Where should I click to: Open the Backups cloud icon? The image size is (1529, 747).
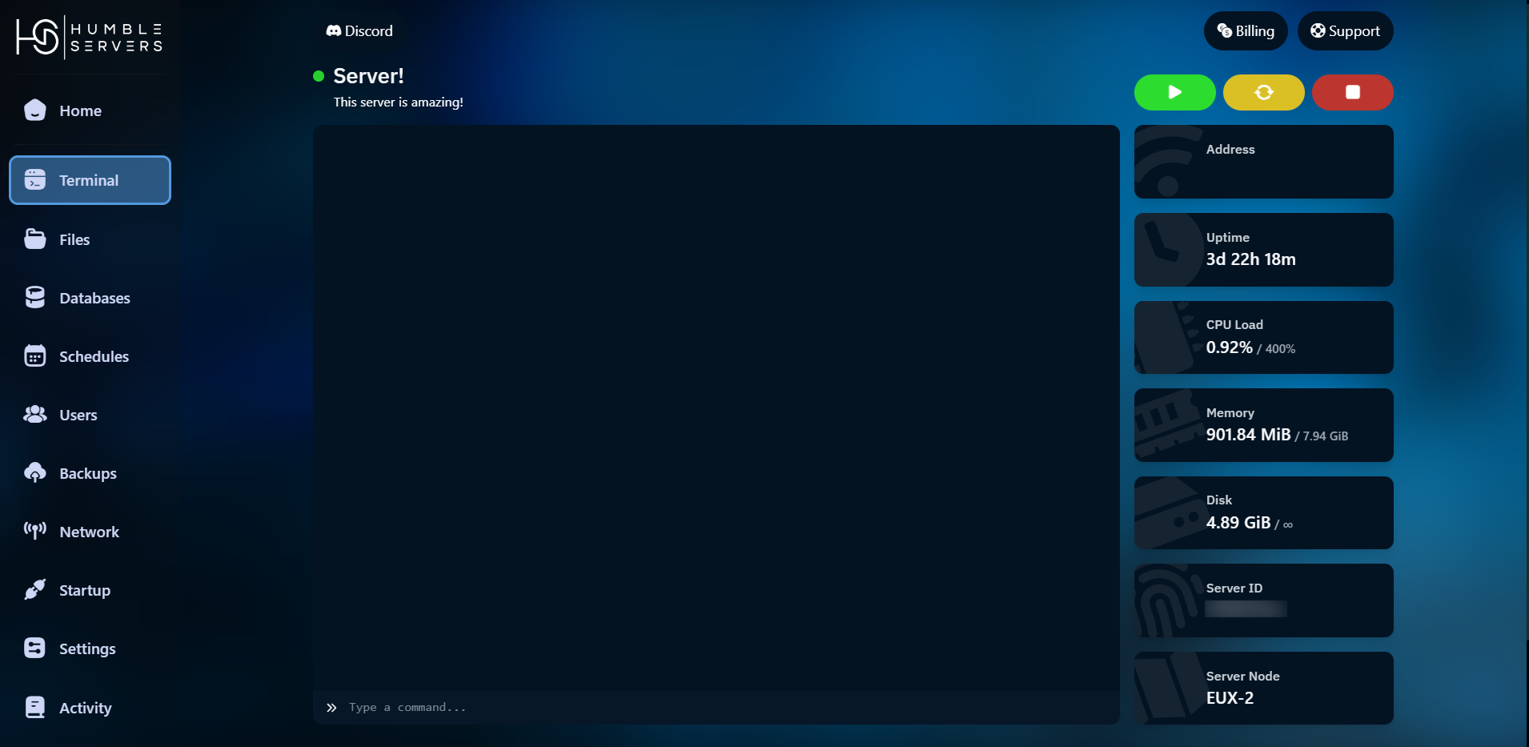pyautogui.click(x=35, y=472)
